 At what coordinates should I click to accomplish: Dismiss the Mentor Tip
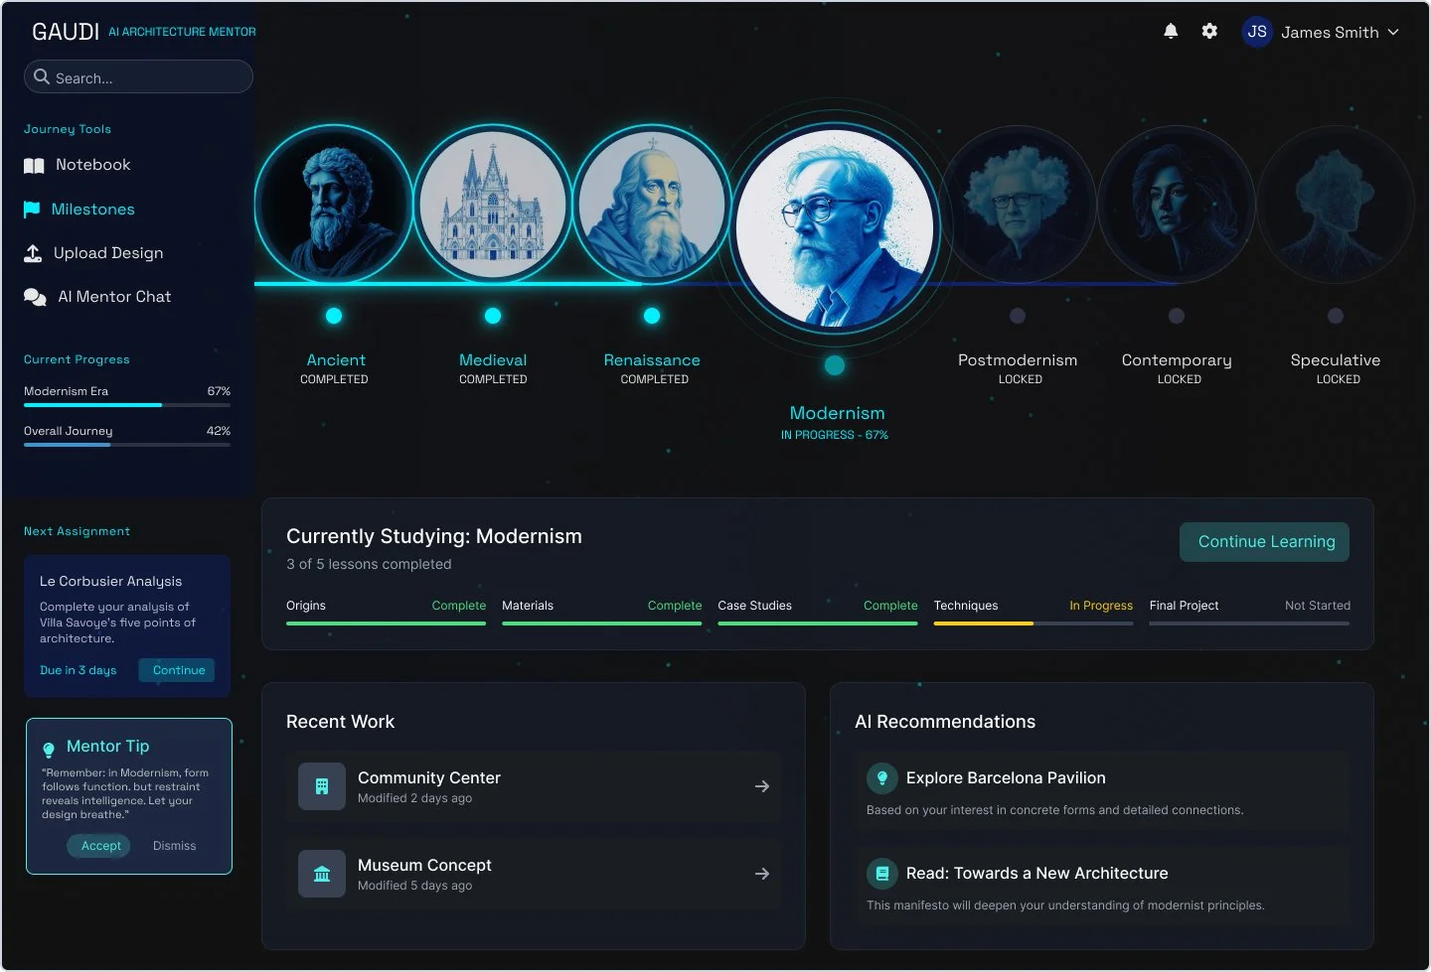(174, 846)
